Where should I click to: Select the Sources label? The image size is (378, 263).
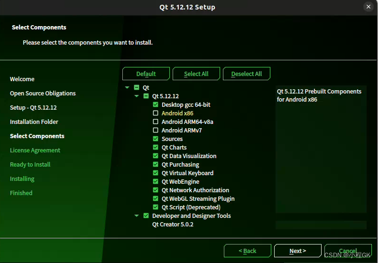click(x=172, y=139)
